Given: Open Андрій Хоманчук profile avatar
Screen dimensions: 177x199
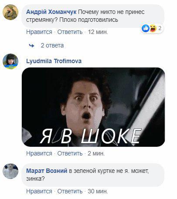Looking at the screenshot, I should [x=10, y=12].
